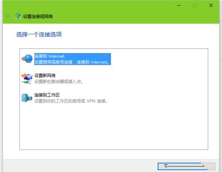This screenshot has height=172, width=222.
Task: Click the network wizard icon beside the title
Action: 18,16
